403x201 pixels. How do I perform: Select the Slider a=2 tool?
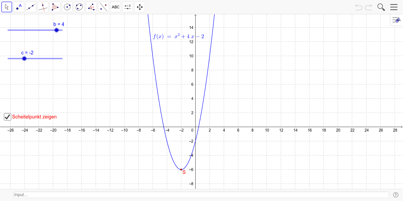point(128,7)
